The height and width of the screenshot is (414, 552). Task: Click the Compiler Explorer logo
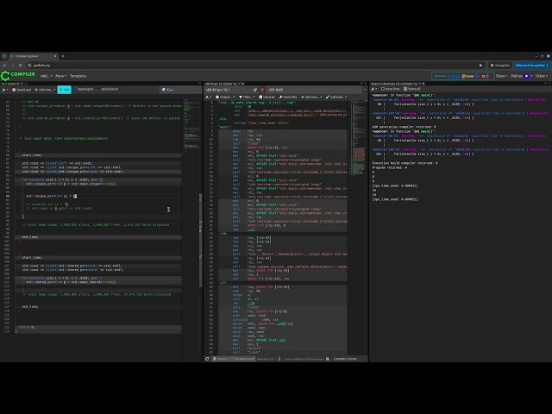click(x=18, y=75)
